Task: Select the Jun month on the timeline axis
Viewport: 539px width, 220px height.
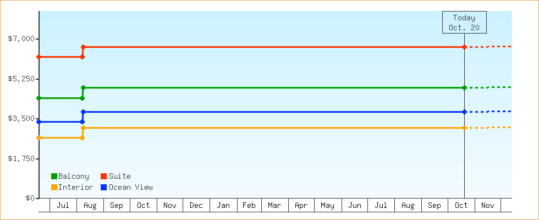Action: (355, 206)
